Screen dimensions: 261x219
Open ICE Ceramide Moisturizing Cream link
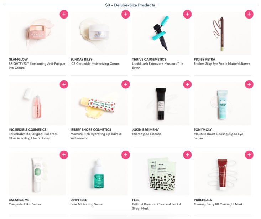click(95, 64)
